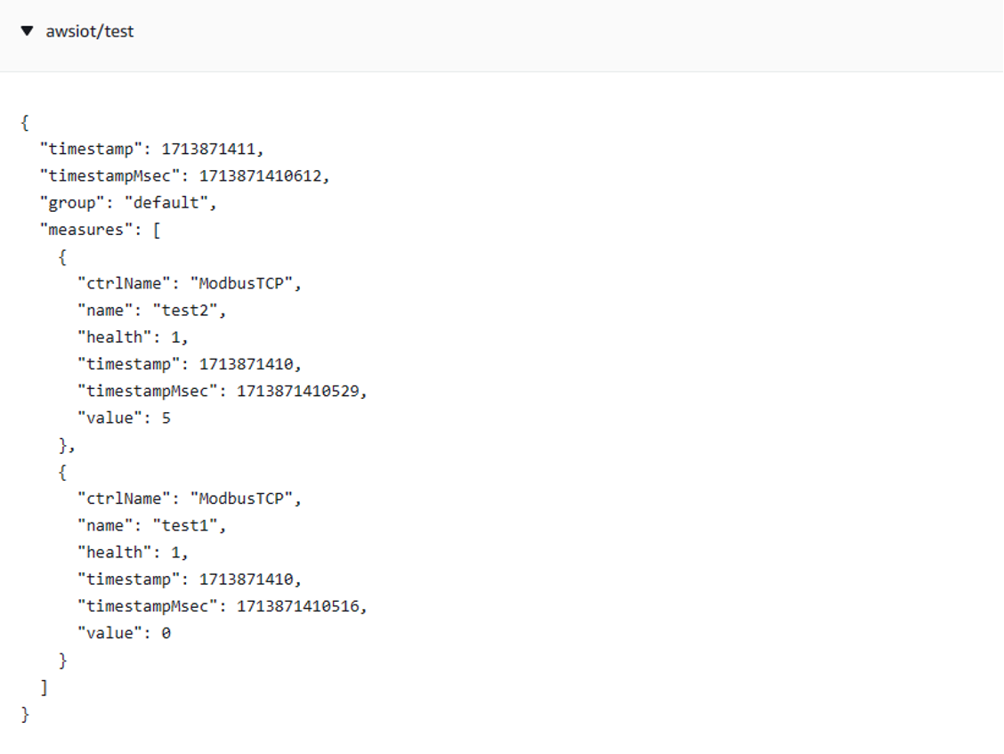This screenshot has width=1004, height=754.
Task: Click the first "ctrlName": "ModbusTCP" line
Action: [x=190, y=283]
